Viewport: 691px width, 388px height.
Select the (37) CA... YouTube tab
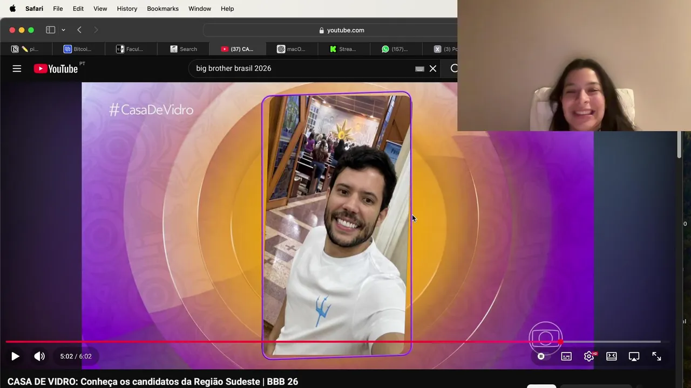[237, 49]
